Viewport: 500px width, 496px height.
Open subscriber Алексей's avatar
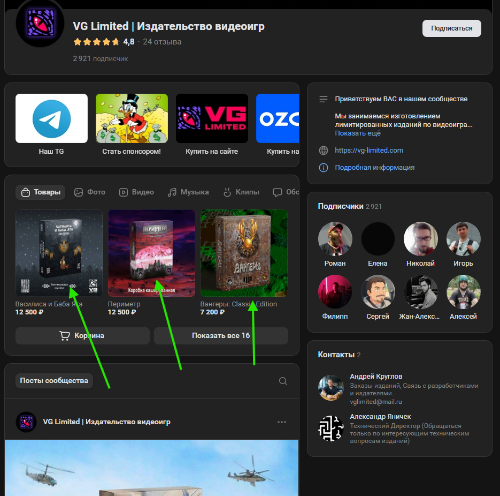pyautogui.click(x=463, y=292)
